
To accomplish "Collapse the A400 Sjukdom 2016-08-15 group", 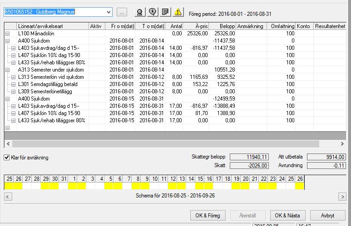I will pos(8,99).
